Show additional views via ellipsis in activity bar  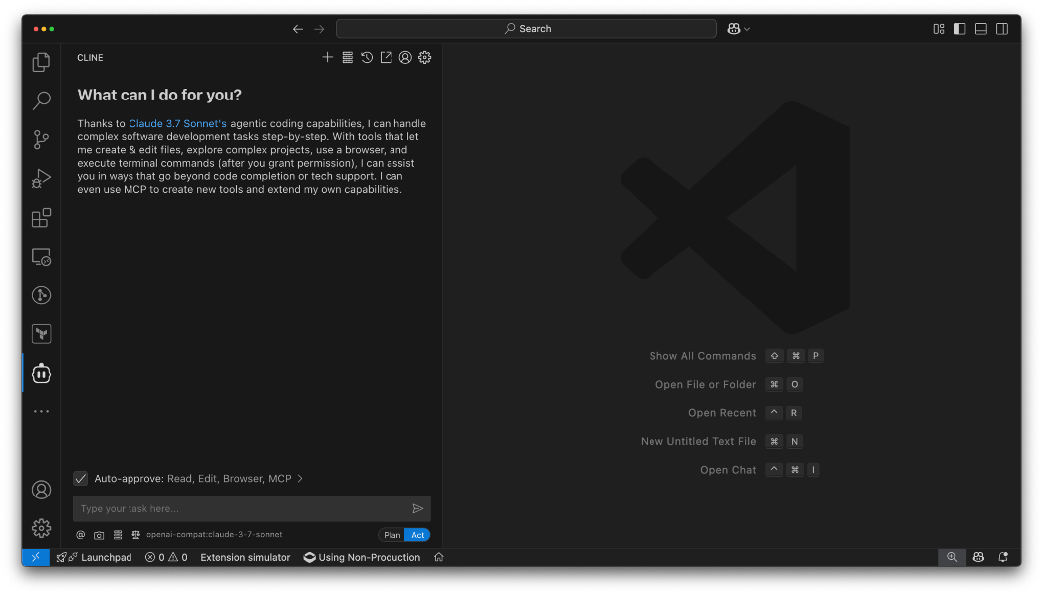click(x=41, y=411)
